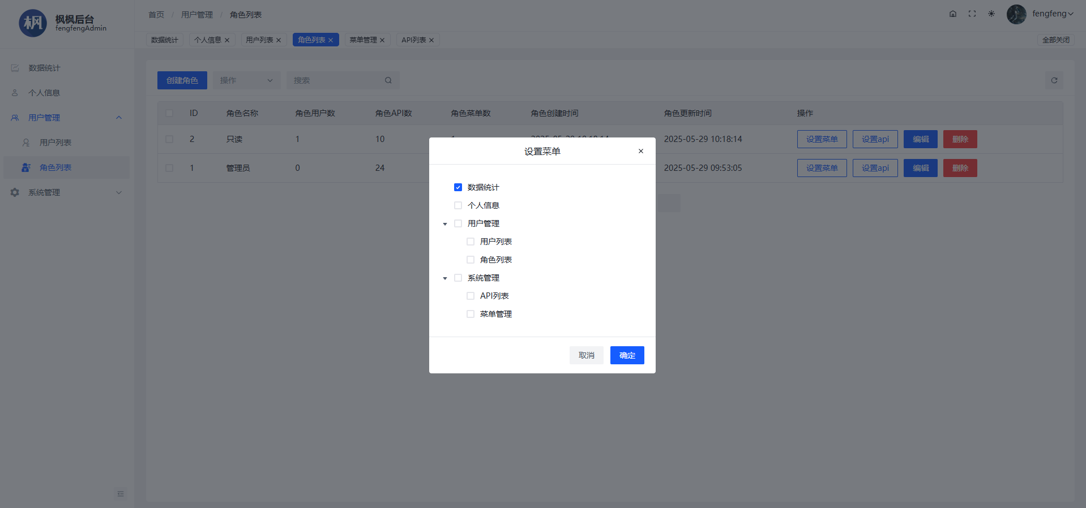Collapse sidebar using bottom menu icon

point(121,494)
